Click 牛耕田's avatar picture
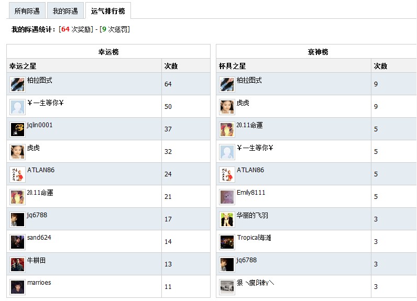Screen dimensions: 417x301 (x=17, y=264)
